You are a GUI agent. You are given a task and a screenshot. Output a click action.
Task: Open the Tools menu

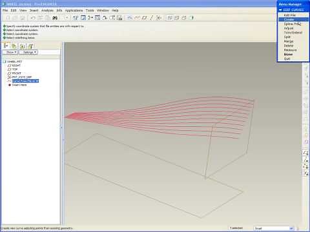(x=90, y=10)
